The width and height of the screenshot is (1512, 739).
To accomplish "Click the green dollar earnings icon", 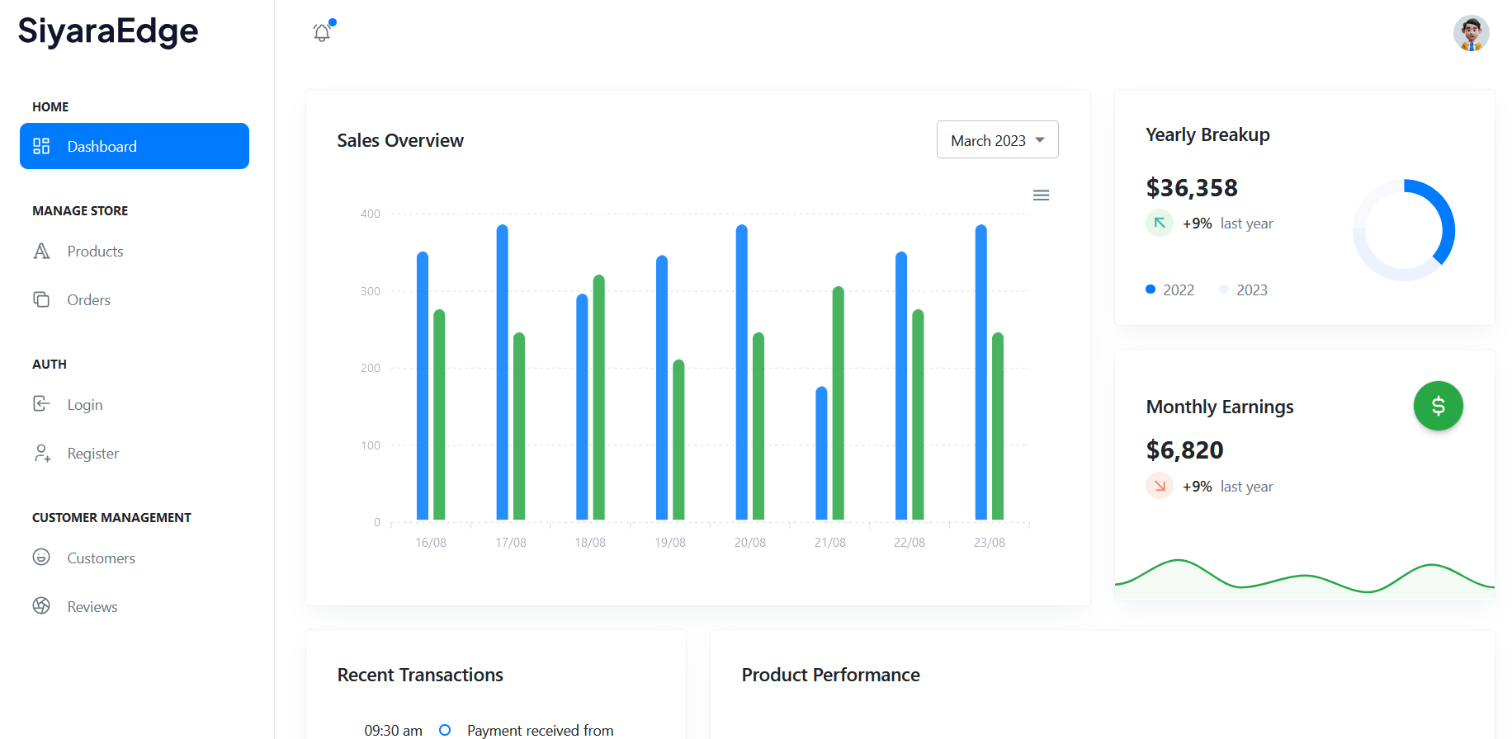I will (x=1438, y=406).
